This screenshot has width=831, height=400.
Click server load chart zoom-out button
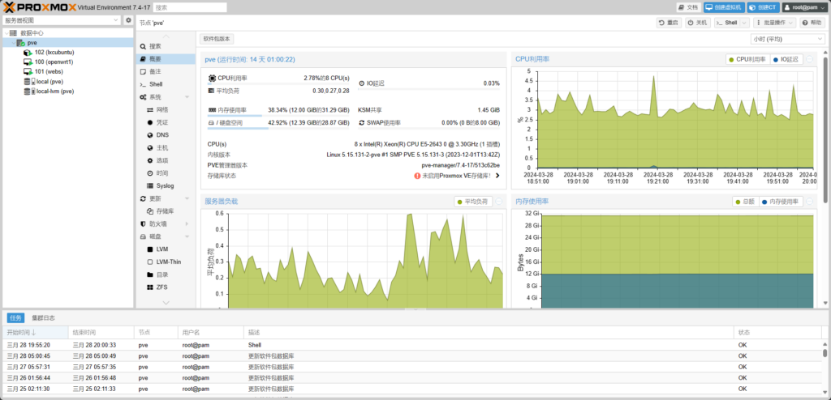(499, 202)
